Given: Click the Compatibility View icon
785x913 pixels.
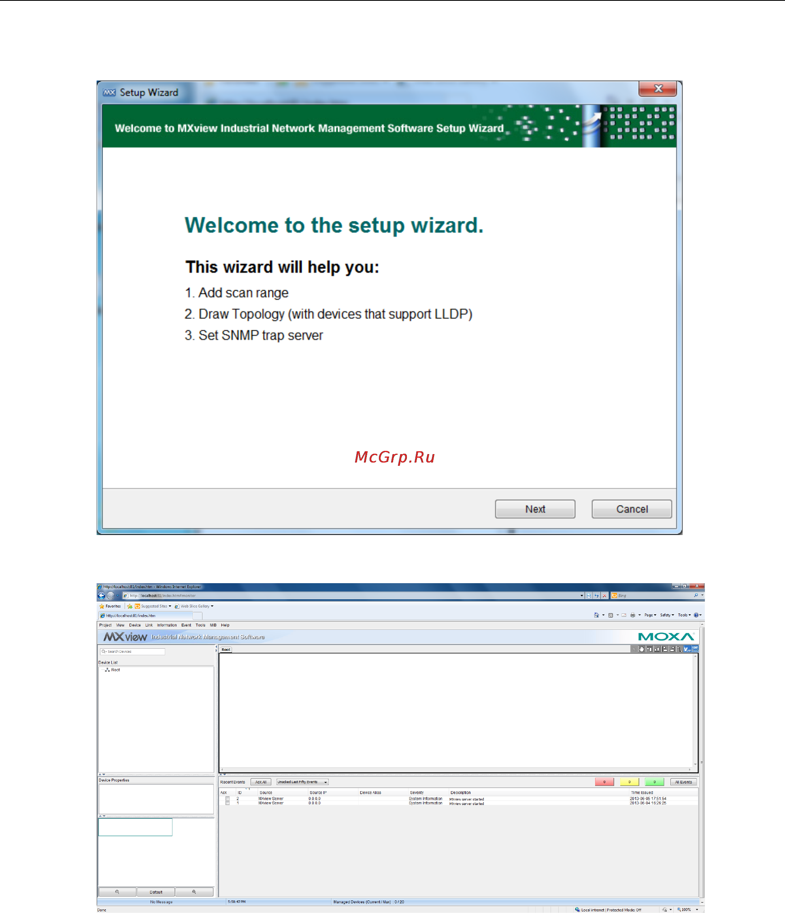Looking at the screenshot, I should [x=589, y=596].
